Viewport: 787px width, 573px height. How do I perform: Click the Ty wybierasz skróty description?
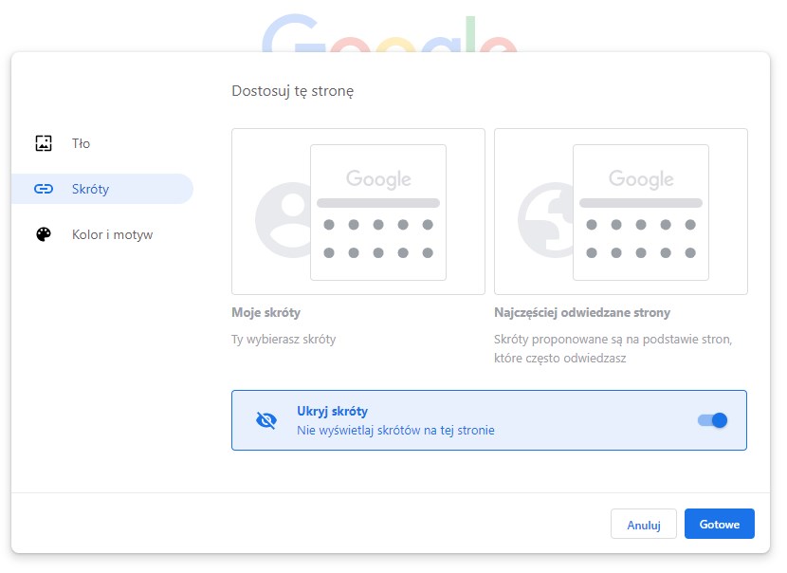(x=284, y=340)
